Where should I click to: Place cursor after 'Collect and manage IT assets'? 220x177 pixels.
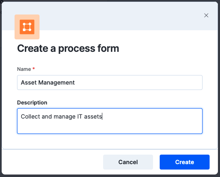click(x=102, y=116)
